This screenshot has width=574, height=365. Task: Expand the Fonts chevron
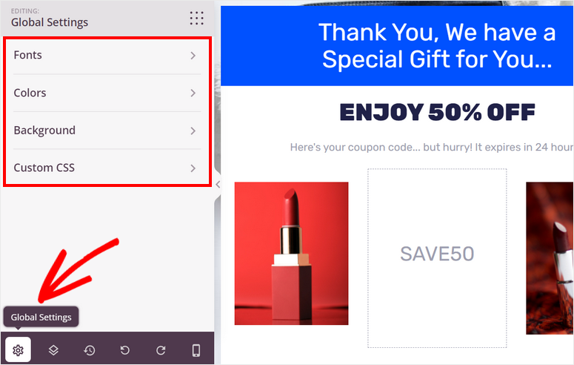pos(193,56)
